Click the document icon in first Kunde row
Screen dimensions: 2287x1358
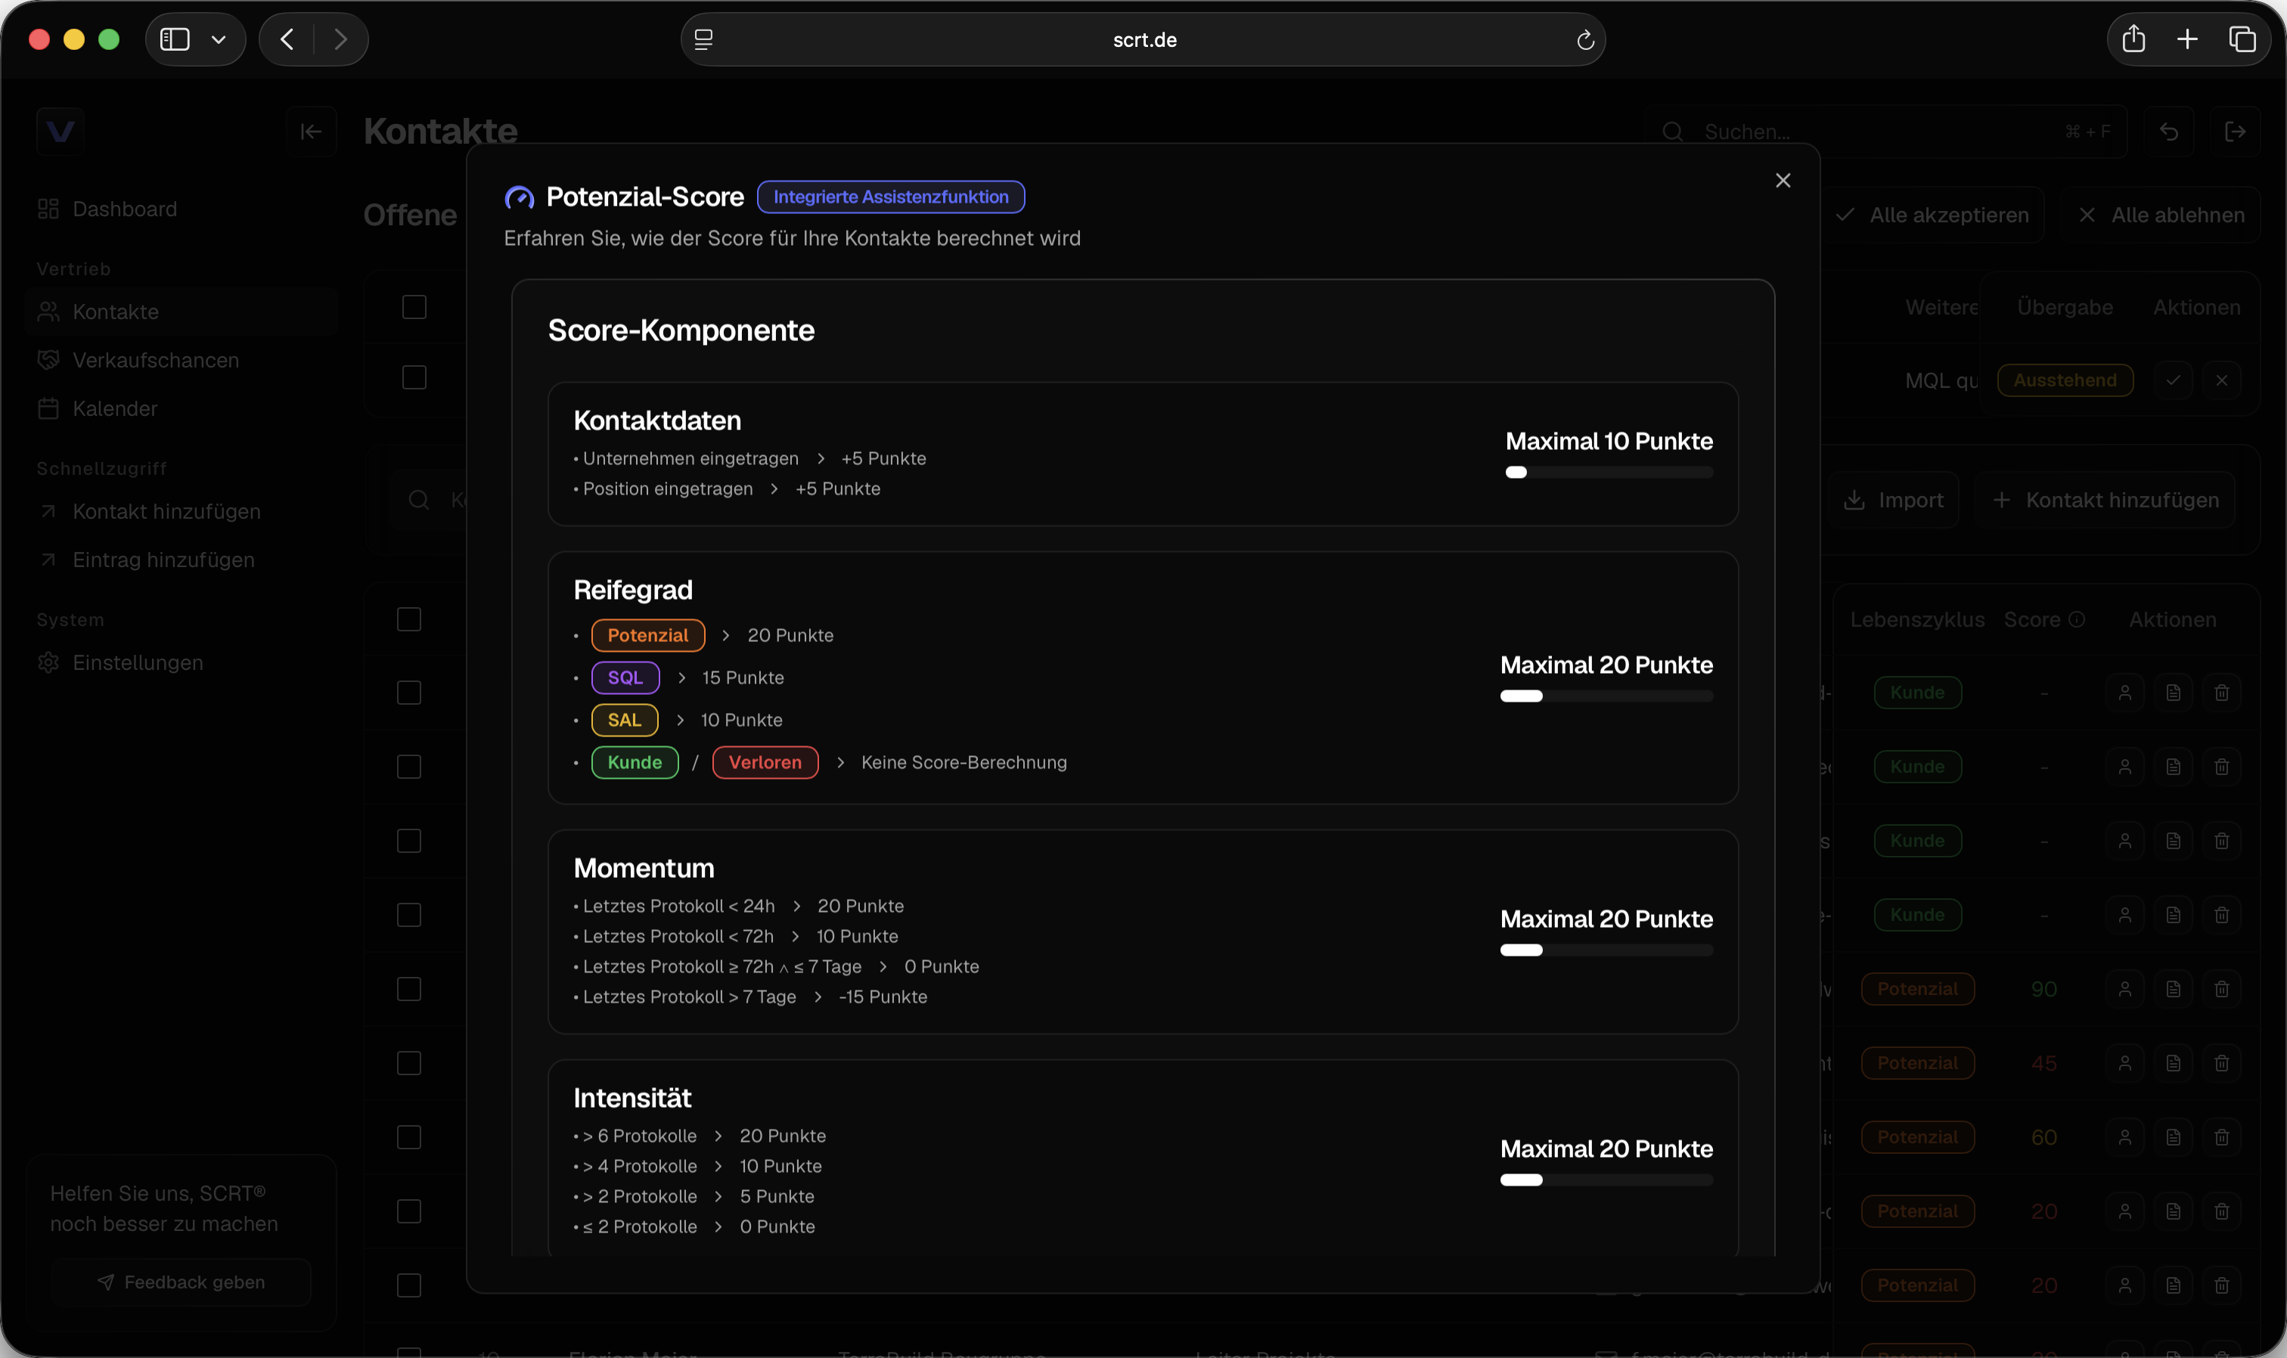coord(2174,693)
